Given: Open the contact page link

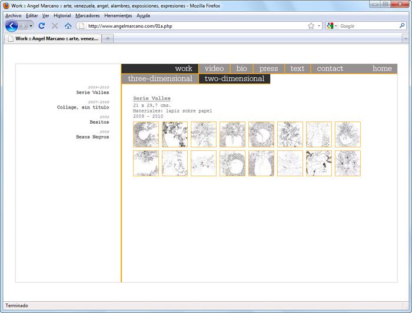Looking at the screenshot, I should (330, 68).
